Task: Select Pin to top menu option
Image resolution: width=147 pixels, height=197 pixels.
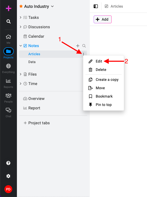Action: [104, 105]
